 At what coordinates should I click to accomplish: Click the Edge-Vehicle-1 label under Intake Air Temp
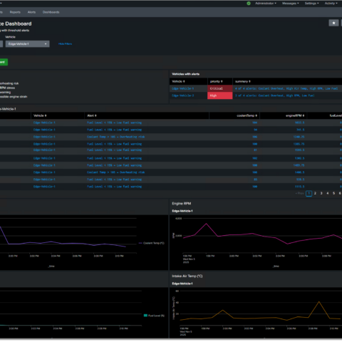pos(182,284)
